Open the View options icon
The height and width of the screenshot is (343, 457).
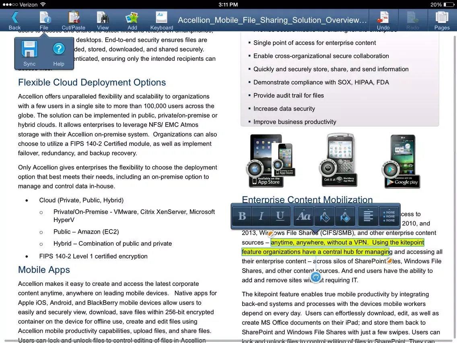103,19
